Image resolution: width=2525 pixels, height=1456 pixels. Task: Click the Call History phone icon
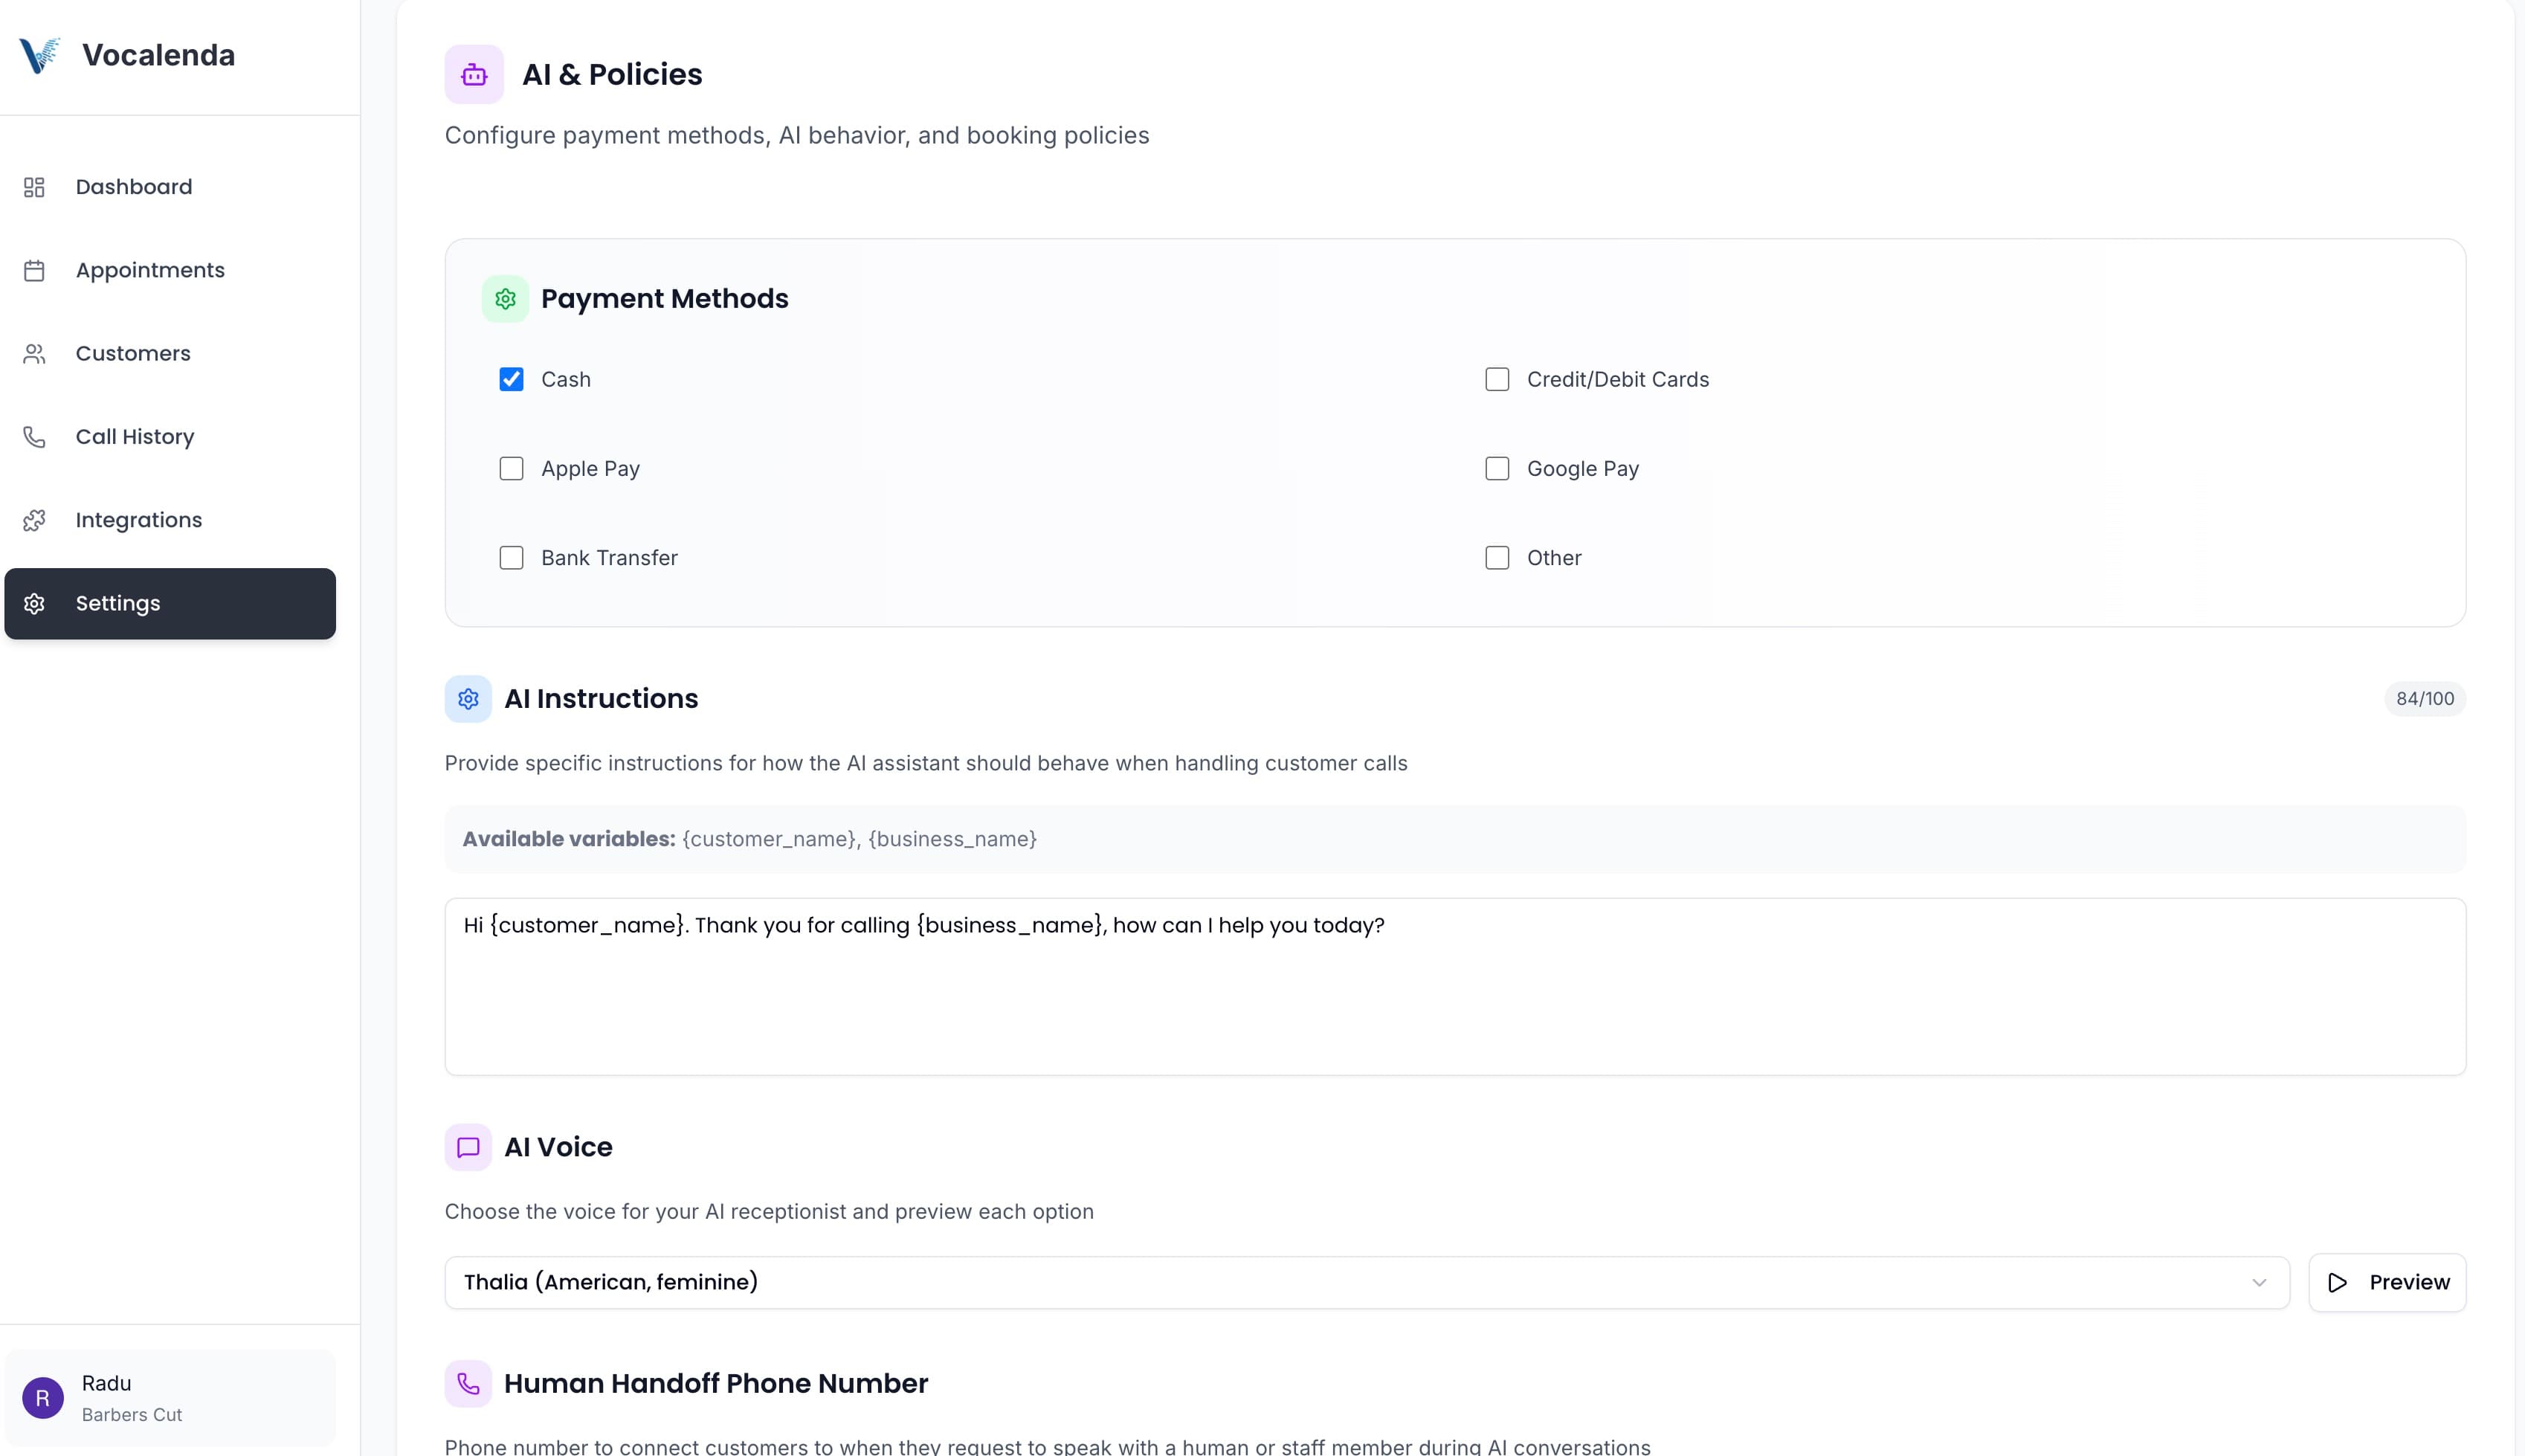(x=34, y=436)
